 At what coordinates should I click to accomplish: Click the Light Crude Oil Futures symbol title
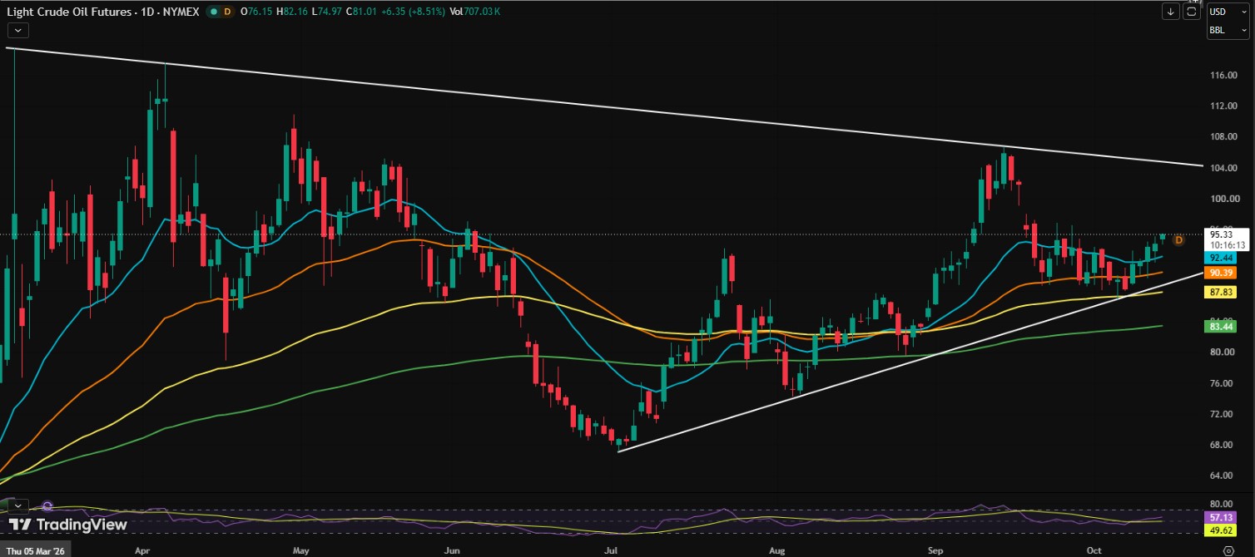coord(70,12)
